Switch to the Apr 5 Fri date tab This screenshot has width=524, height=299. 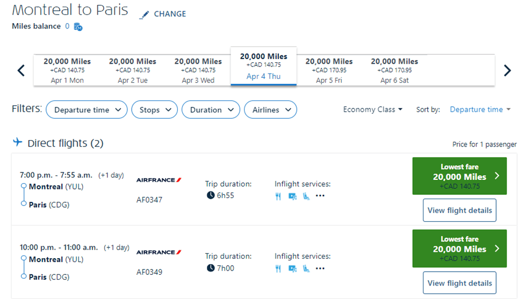point(329,70)
